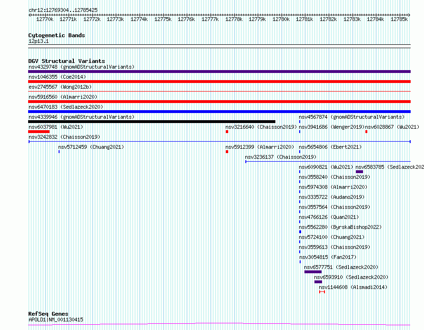Select nsv1144608 (Alsmadi2014) label

point(353,287)
